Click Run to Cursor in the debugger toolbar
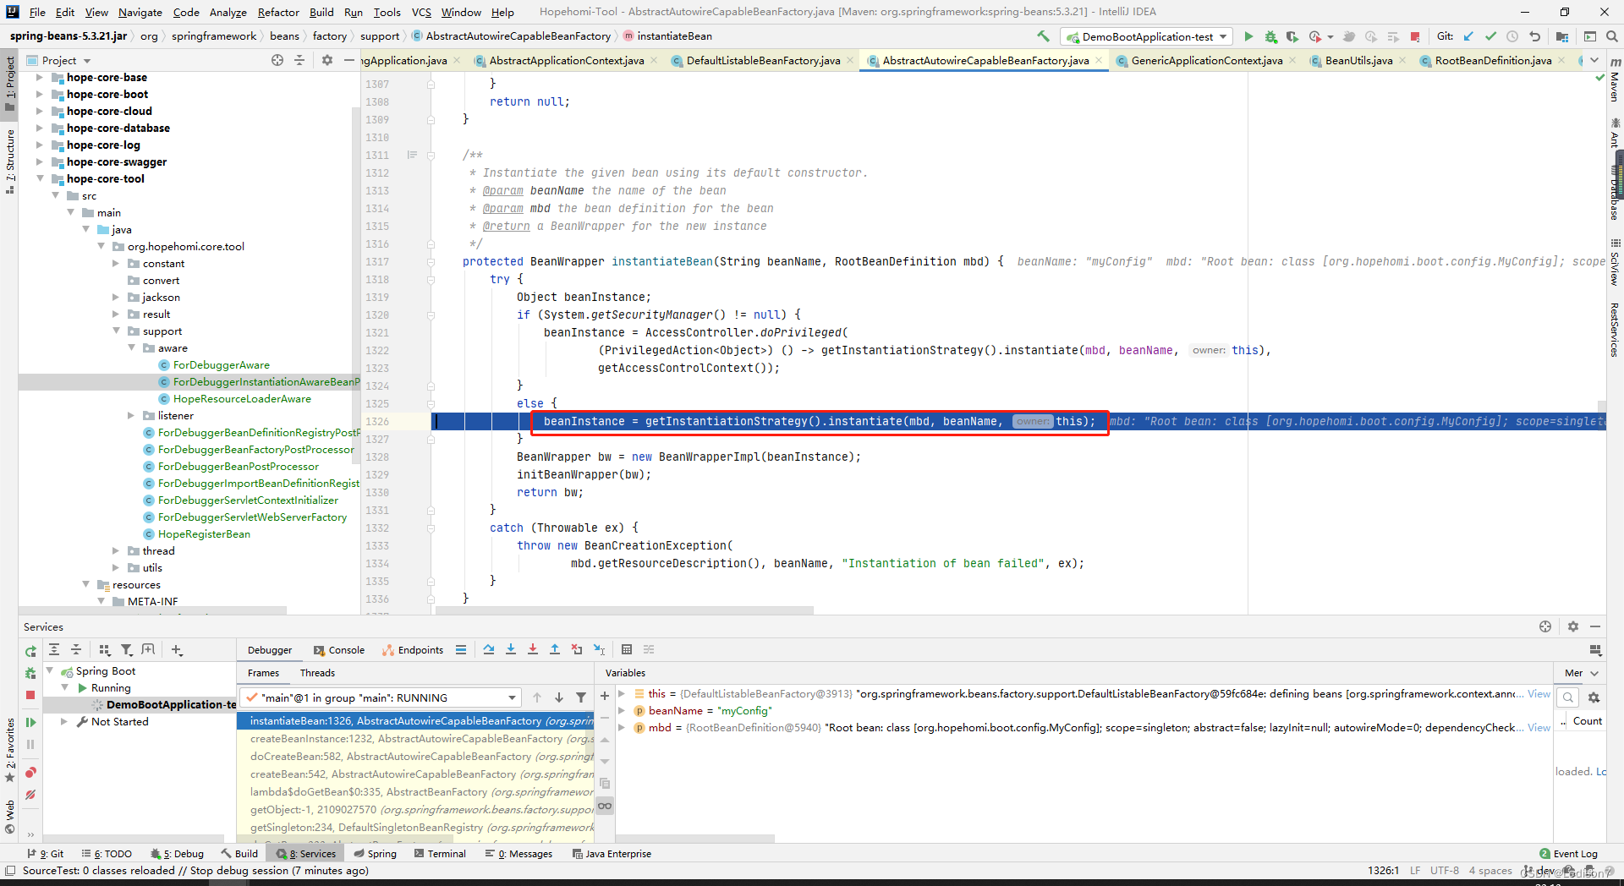Image resolution: width=1624 pixels, height=886 pixels. pos(599,649)
